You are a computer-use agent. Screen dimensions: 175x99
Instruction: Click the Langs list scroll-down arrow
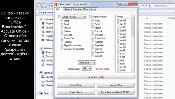coord(133,70)
